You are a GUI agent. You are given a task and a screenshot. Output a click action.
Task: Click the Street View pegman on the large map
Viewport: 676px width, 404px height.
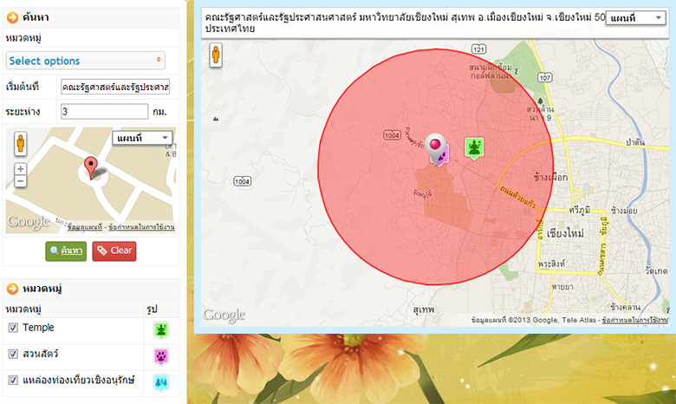pyautogui.click(x=216, y=55)
